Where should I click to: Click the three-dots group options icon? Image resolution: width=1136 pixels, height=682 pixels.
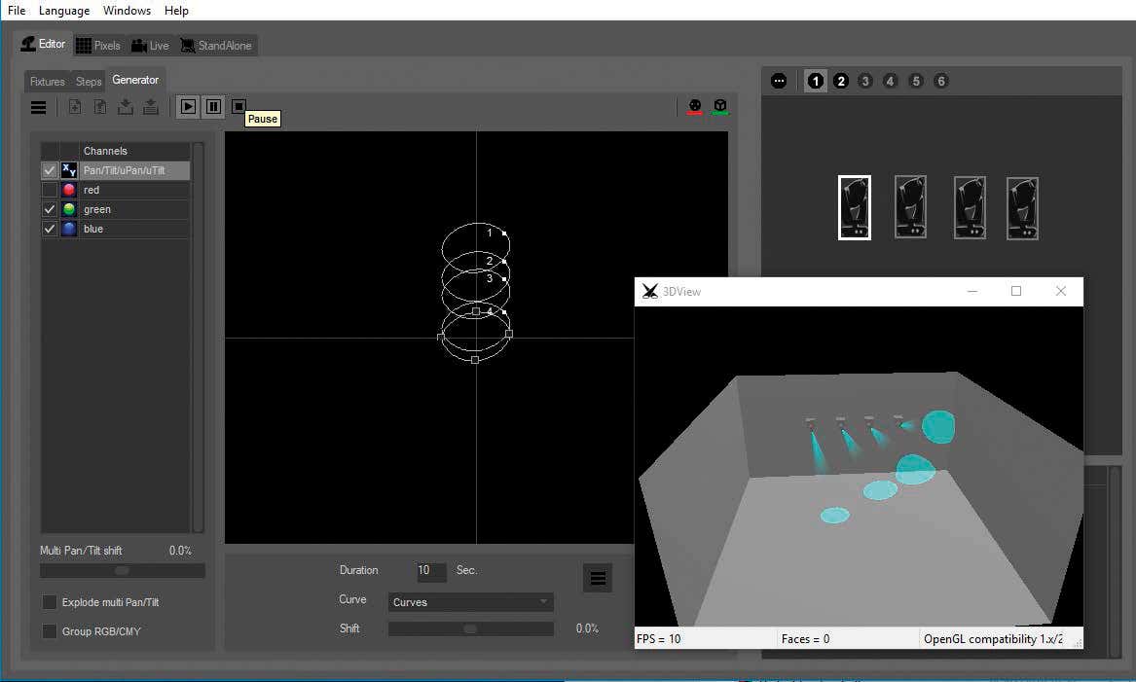[779, 81]
